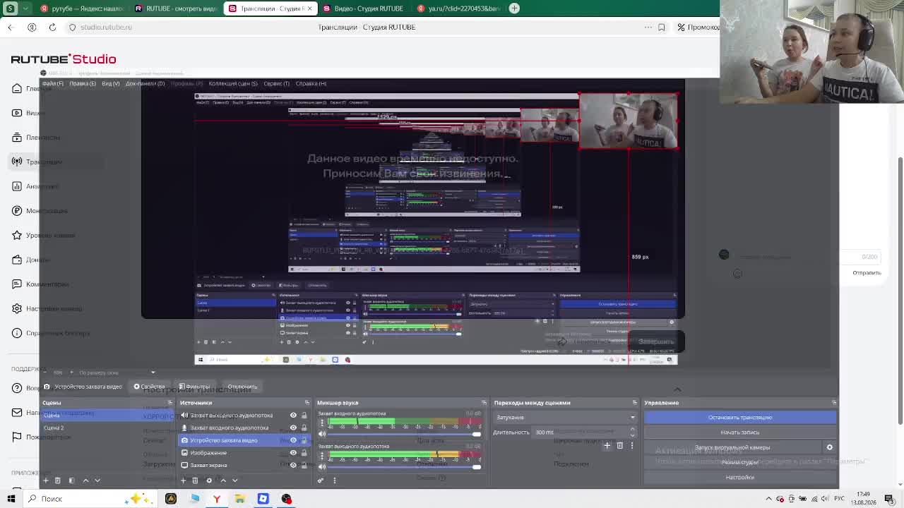Hide the Изображение source
Screen dimensions: 904x508
pyautogui.click(x=293, y=453)
